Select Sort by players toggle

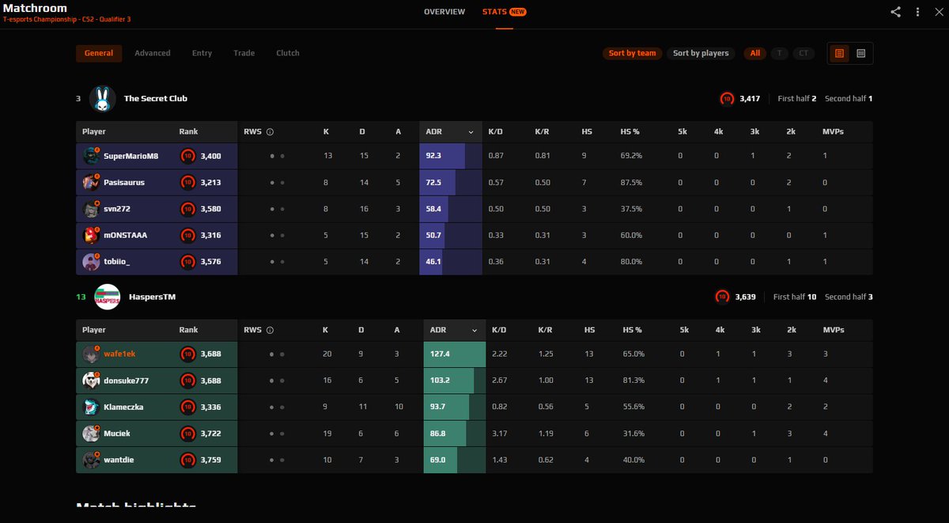[701, 53]
